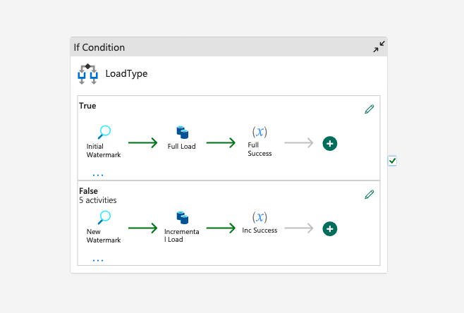This screenshot has width=464, height=313.
Task: Click arrow from Full Load to Full Success
Action: click(221, 143)
